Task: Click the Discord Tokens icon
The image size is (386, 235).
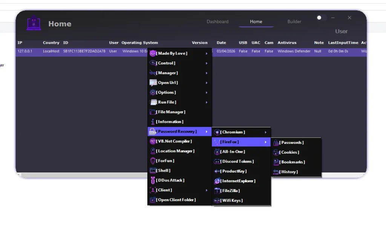Action: pos(217,161)
